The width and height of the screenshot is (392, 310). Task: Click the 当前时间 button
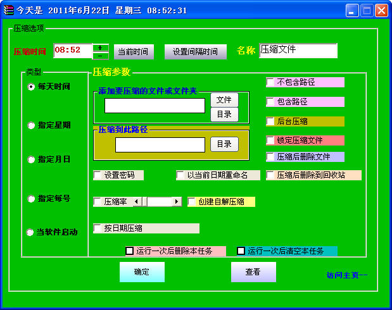pyautogui.click(x=134, y=52)
